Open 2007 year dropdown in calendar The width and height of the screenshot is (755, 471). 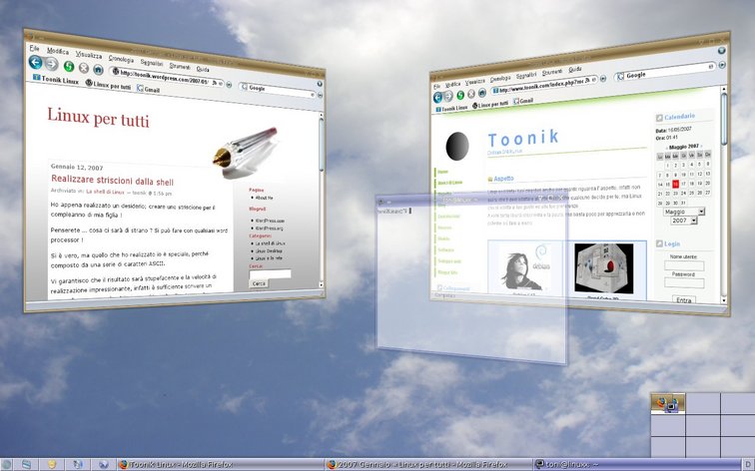[x=684, y=221]
